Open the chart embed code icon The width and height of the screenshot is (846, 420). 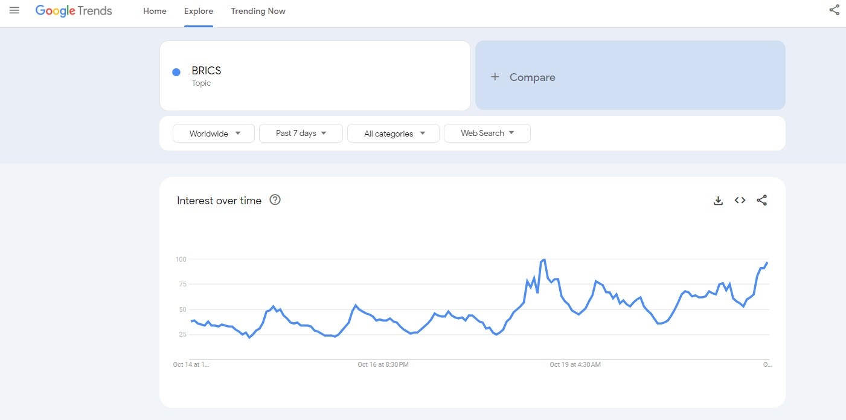tap(740, 201)
